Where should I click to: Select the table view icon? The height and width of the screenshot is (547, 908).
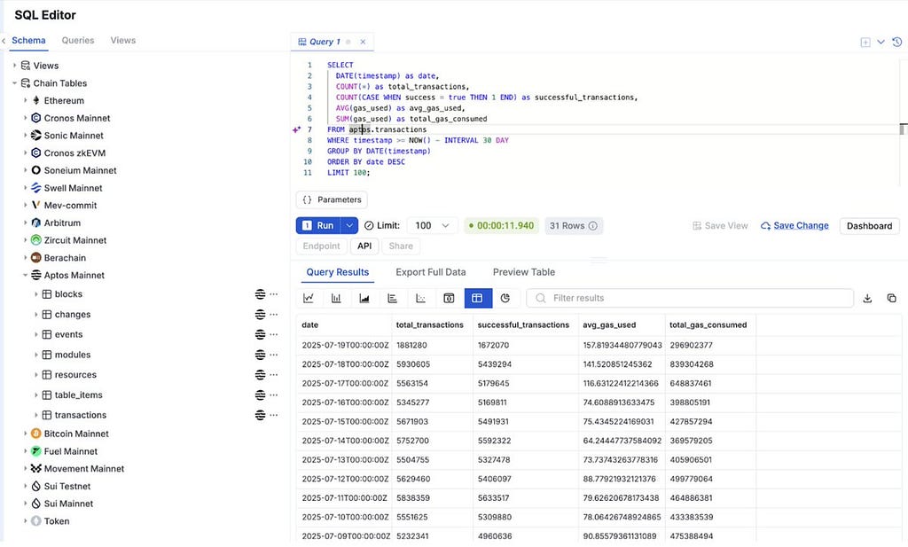(x=478, y=298)
